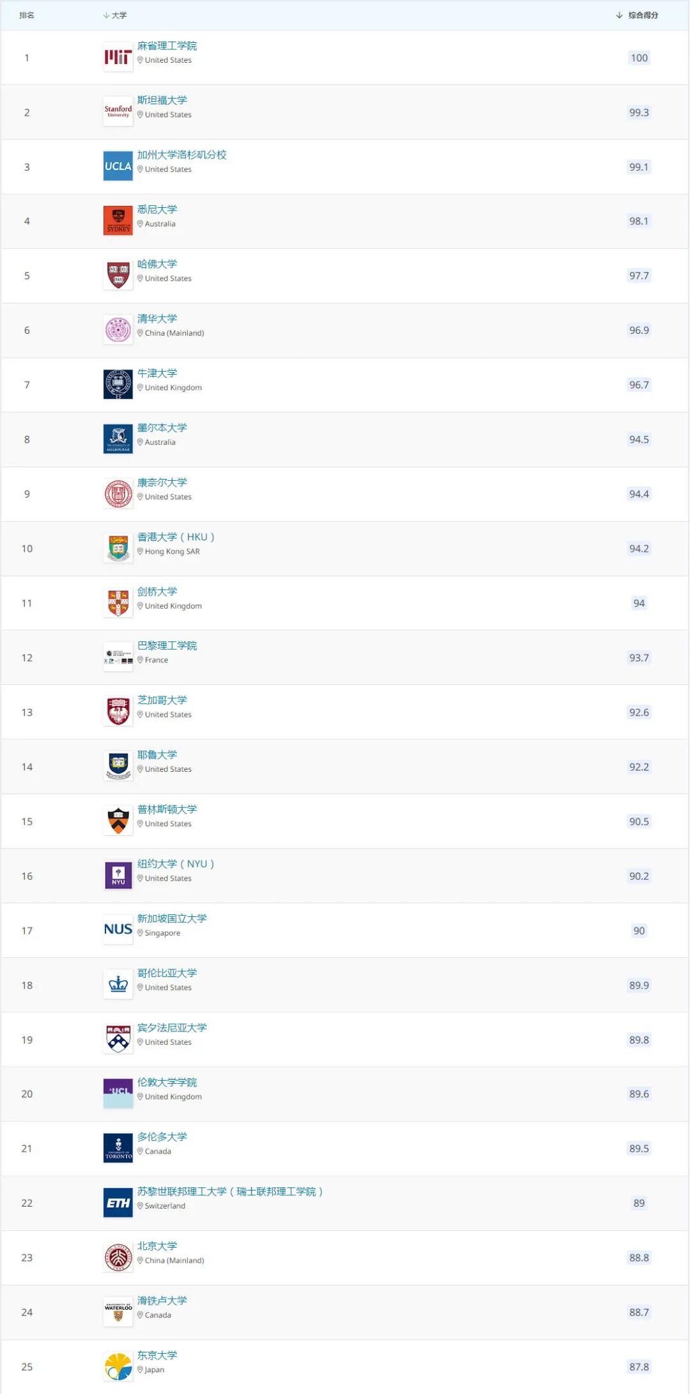This screenshot has width=690, height=1394.
Task: Open the 斯坦福大学 link
Action: [162, 100]
